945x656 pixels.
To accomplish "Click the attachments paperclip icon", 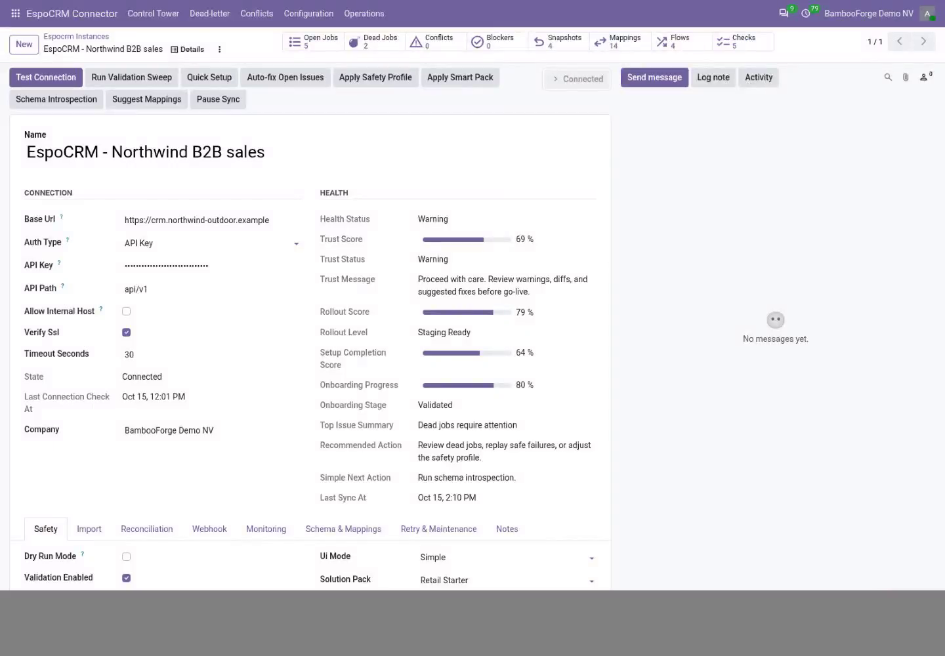I will pos(906,77).
